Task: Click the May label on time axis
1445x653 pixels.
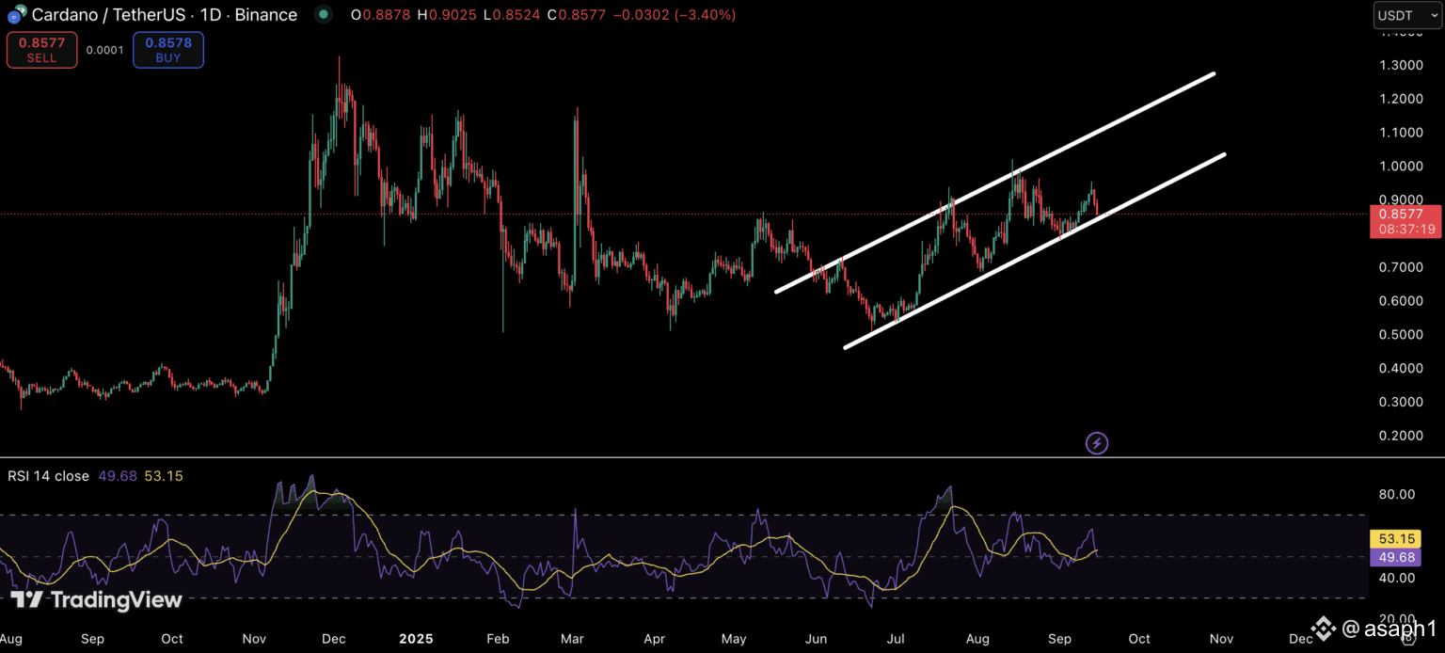Action: click(x=734, y=639)
